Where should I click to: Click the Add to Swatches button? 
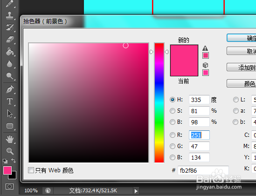[x=242, y=67]
